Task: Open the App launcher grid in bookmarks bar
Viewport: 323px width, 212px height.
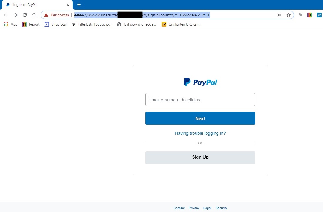Action: pyautogui.click(x=6, y=24)
